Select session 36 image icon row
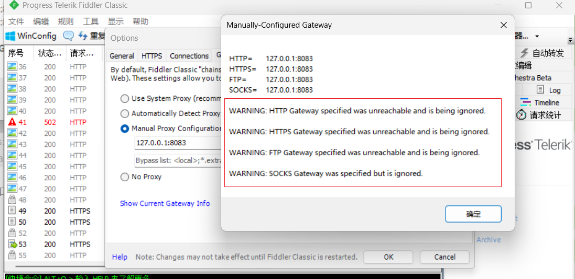The height and width of the screenshot is (279, 575). tap(13, 66)
